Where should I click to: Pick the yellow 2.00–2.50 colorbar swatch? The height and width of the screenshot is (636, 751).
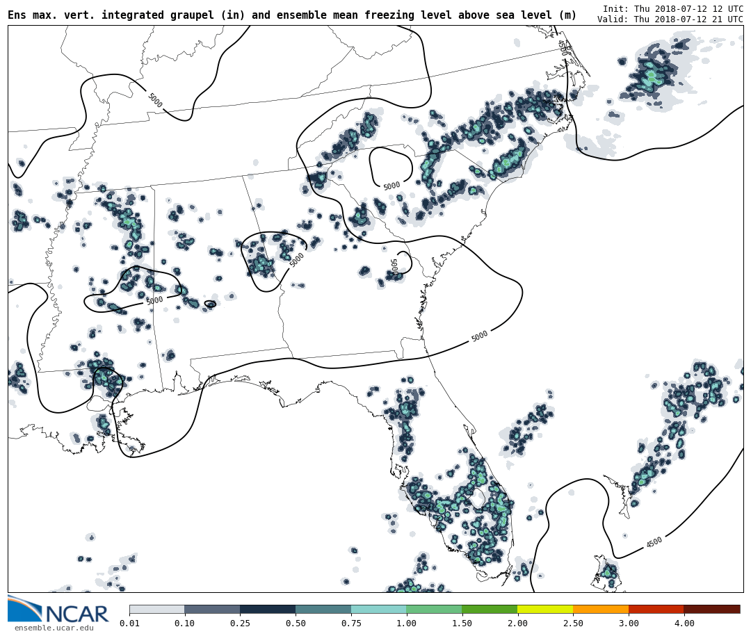click(x=545, y=610)
